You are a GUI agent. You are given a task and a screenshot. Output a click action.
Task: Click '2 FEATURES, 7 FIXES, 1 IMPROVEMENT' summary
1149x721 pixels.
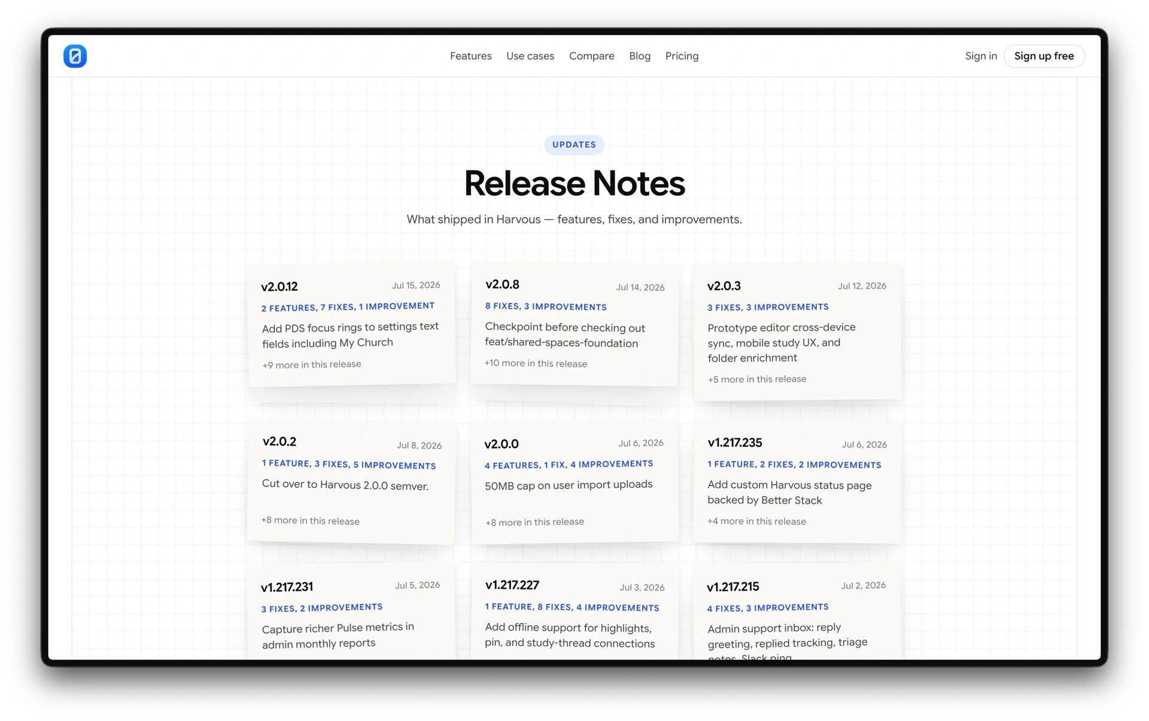(348, 307)
